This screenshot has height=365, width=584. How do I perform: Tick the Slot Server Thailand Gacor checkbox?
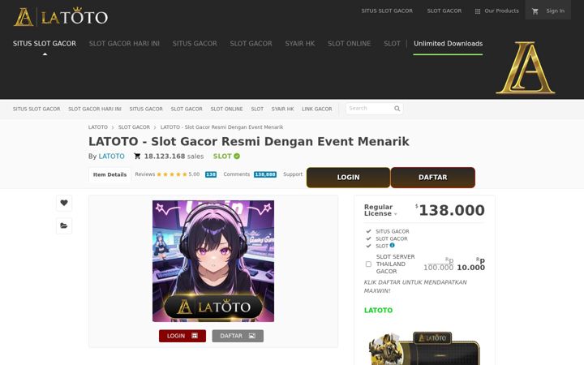368,264
